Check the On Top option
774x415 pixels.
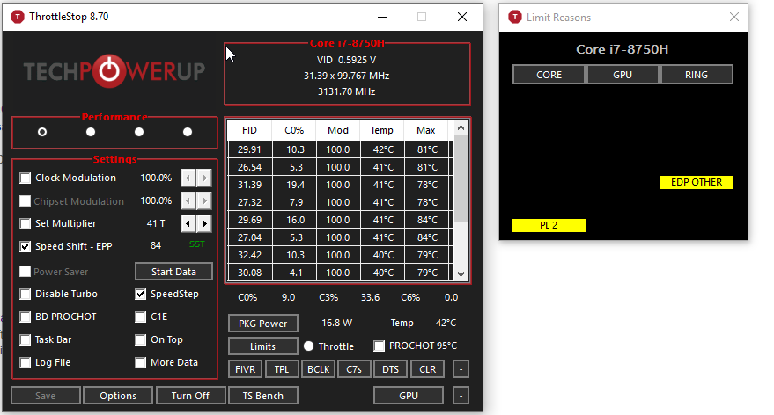click(141, 339)
